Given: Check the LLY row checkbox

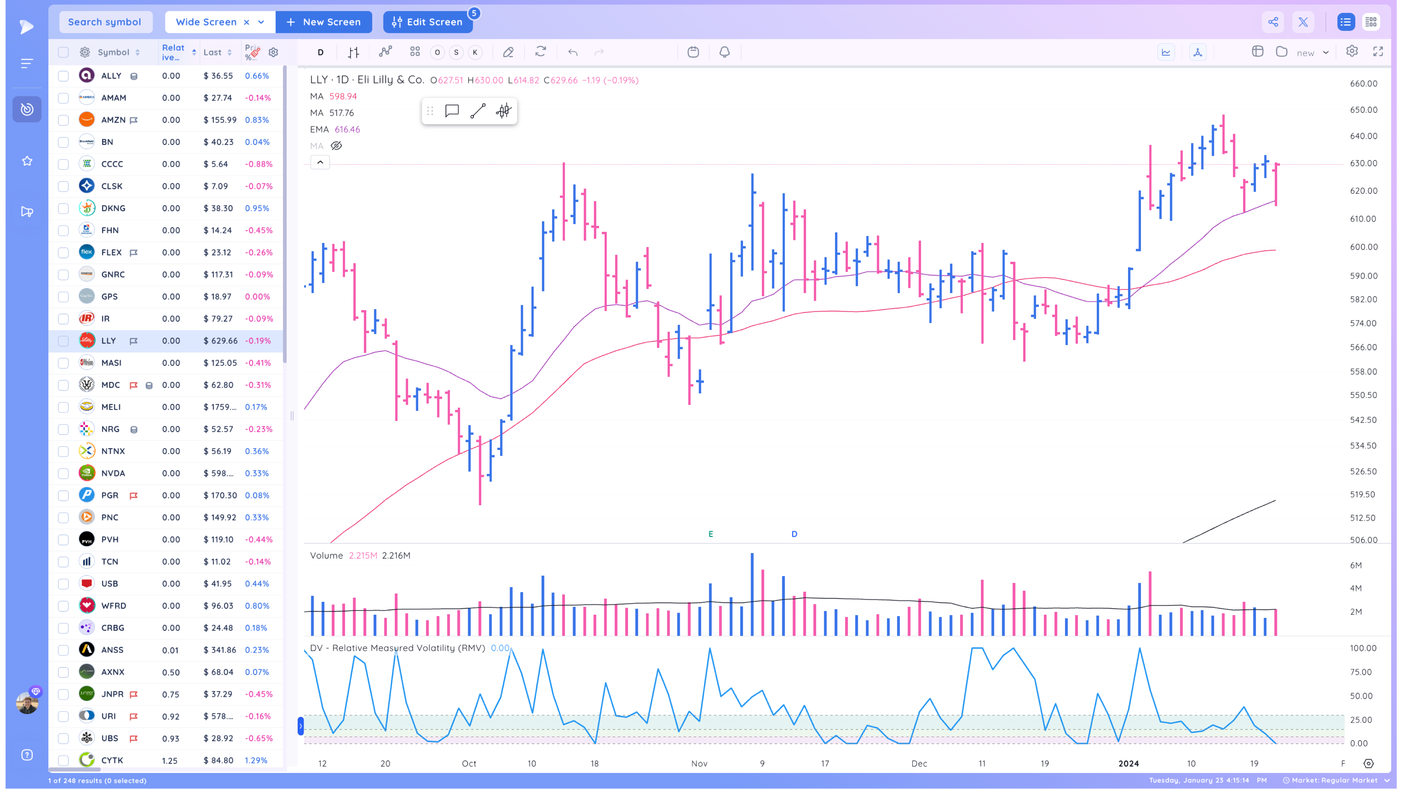Looking at the screenshot, I should click(x=63, y=341).
